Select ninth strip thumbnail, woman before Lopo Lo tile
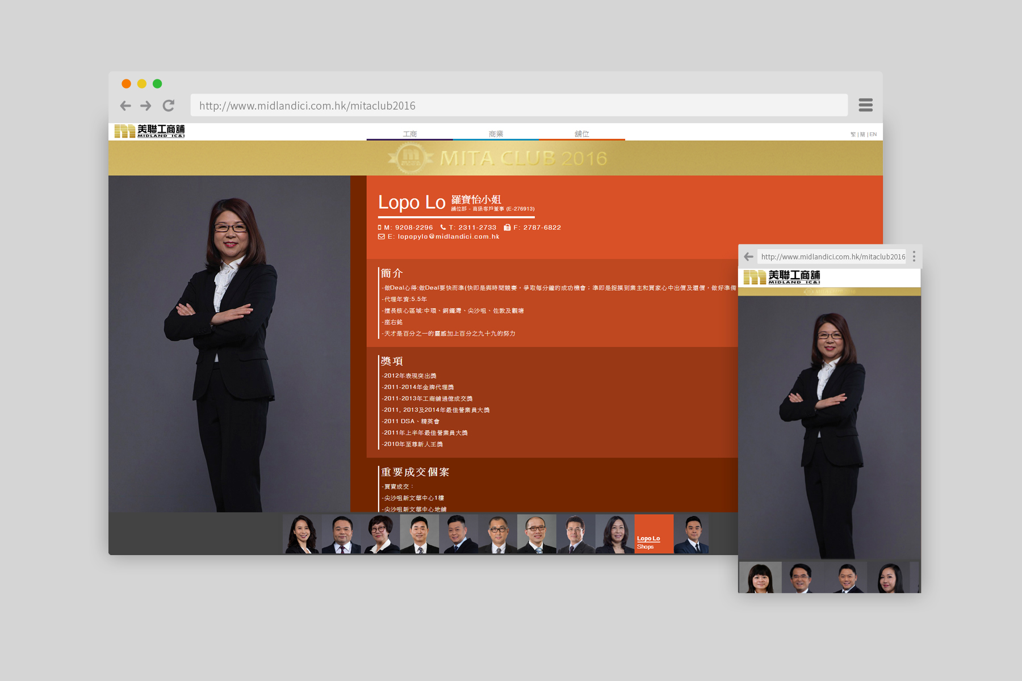The height and width of the screenshot is (681, 1022). point(615,534)
